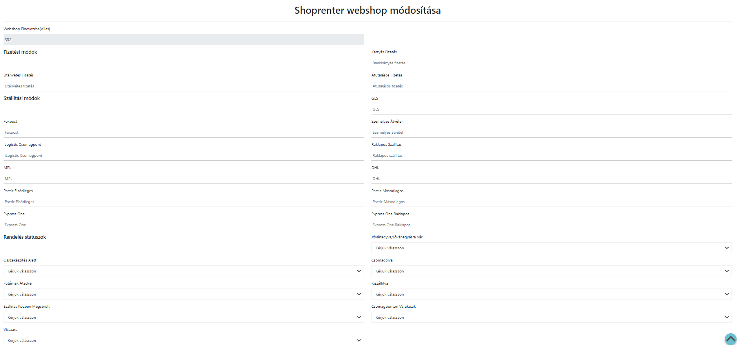Screen dimensions: 737x345
Task: Click the Webshop Elnevezése(Alias) label
Action: 27,29
